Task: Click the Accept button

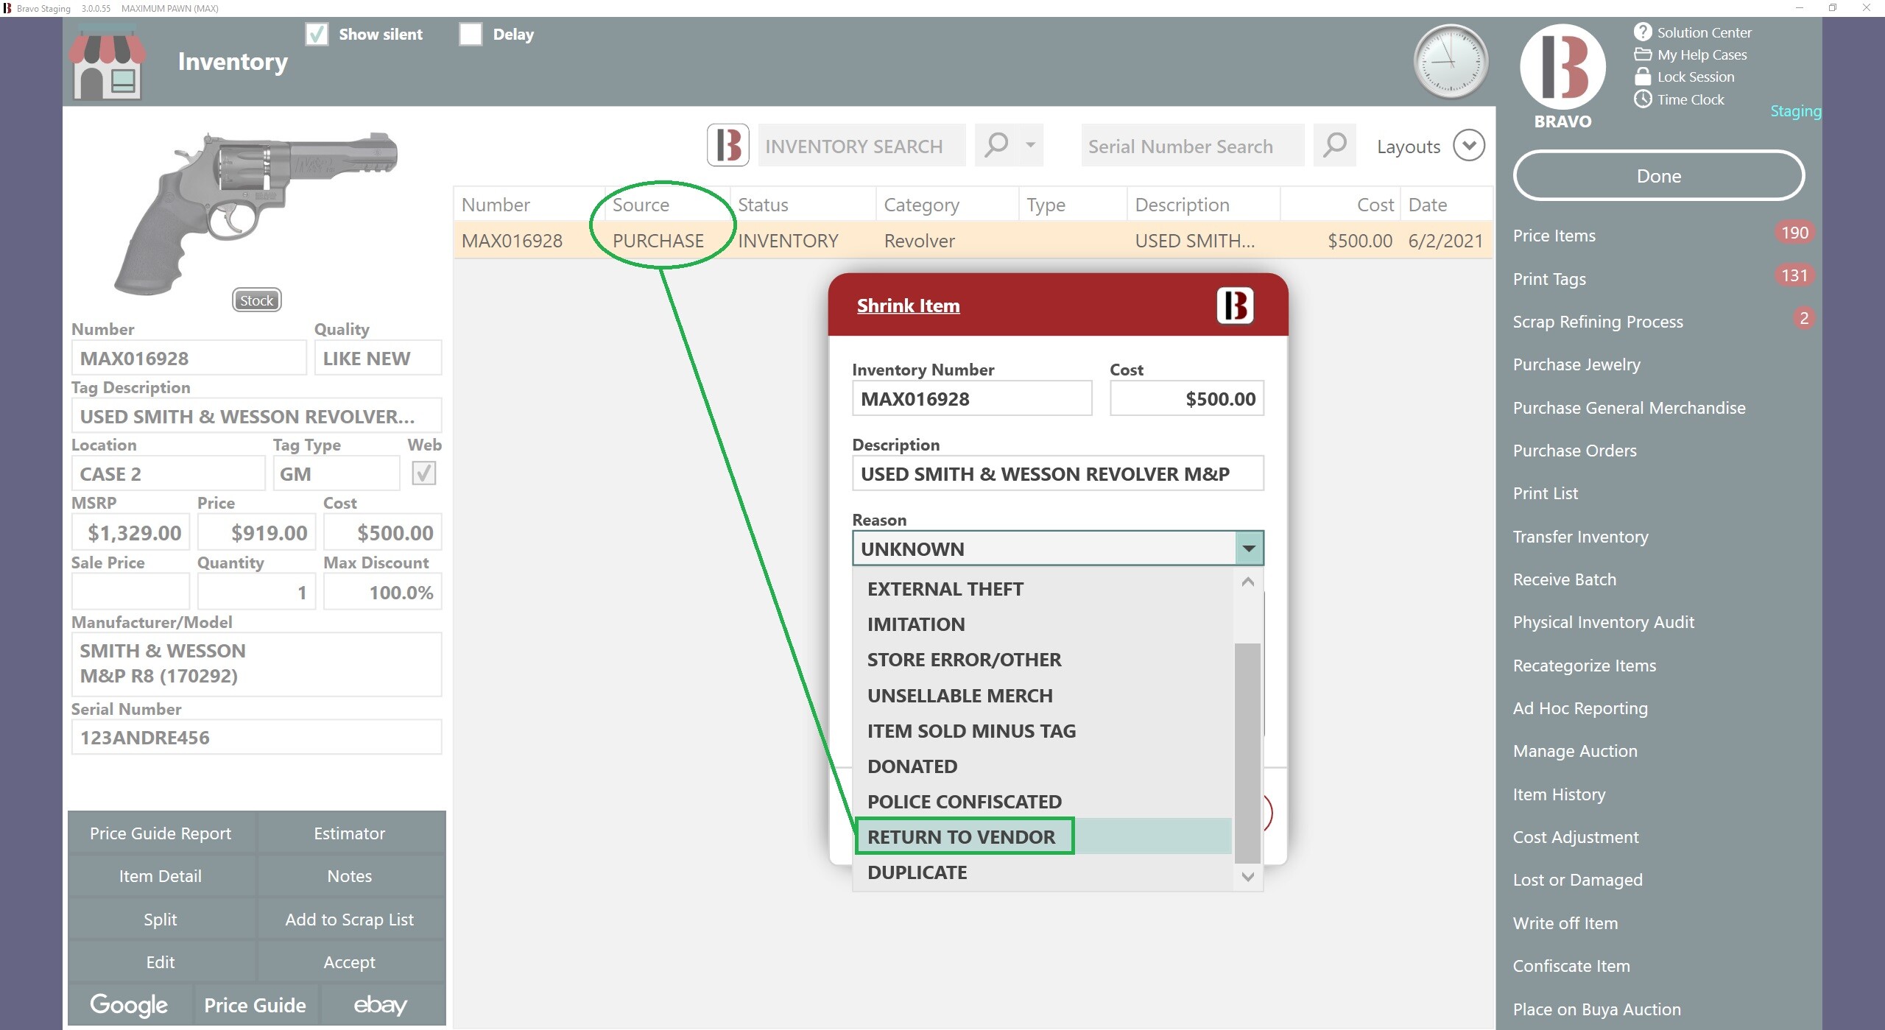Action: (350, 962)
